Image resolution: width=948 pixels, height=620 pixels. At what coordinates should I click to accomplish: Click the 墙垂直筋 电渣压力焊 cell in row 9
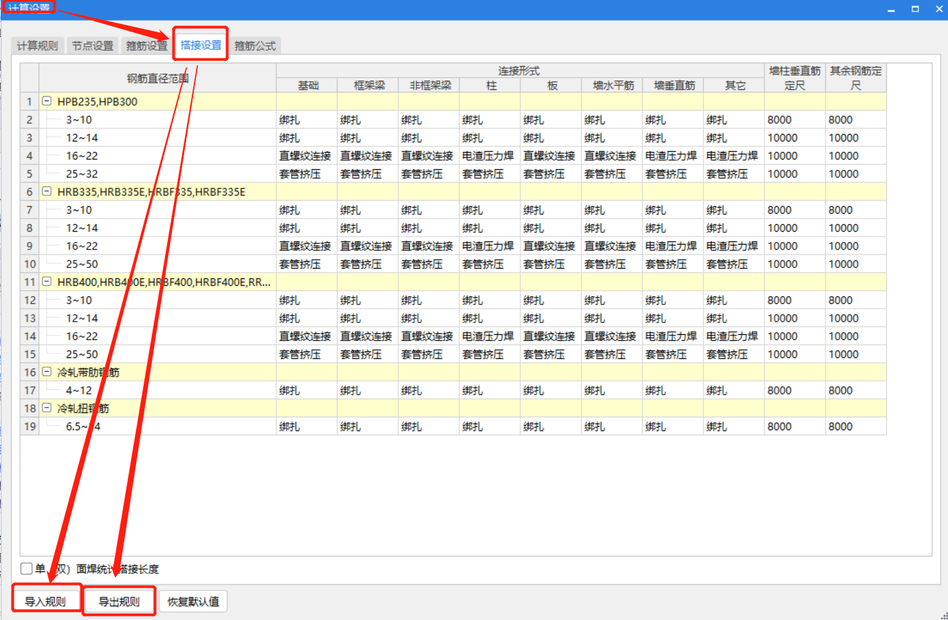click(674, 245)
